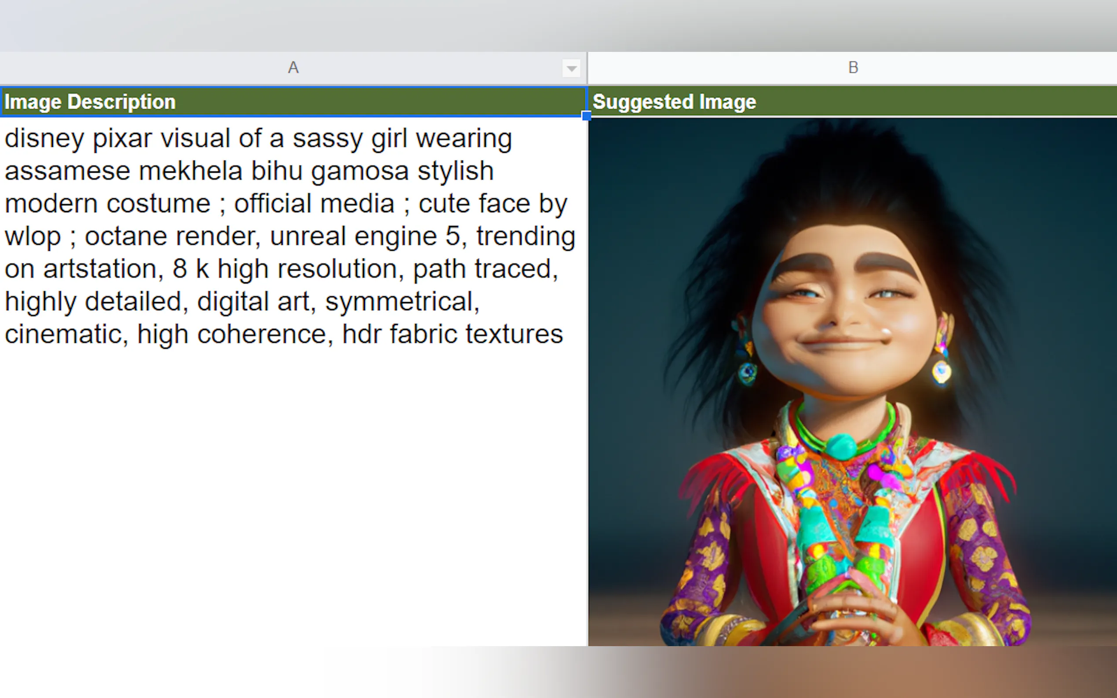The width and height of the screenshot is (1117, 698).
Task: Click the text 'official media' in the description
Action: pos(314,204)
